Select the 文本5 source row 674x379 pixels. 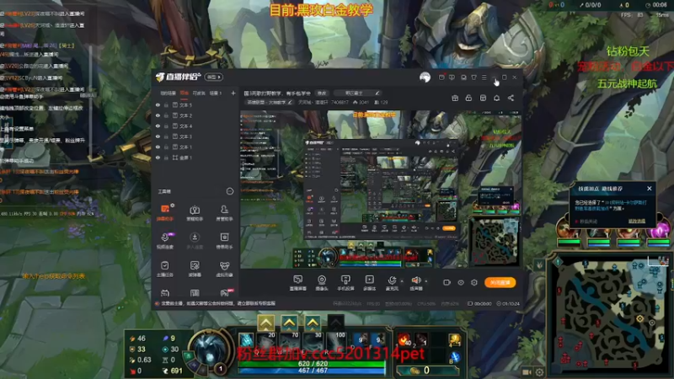195,104
